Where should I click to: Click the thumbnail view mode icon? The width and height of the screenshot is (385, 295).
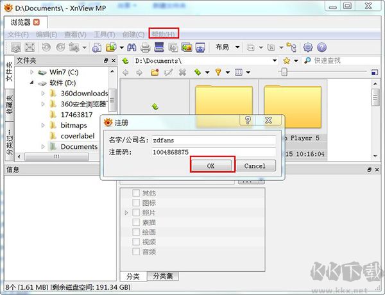pos(239,72)
